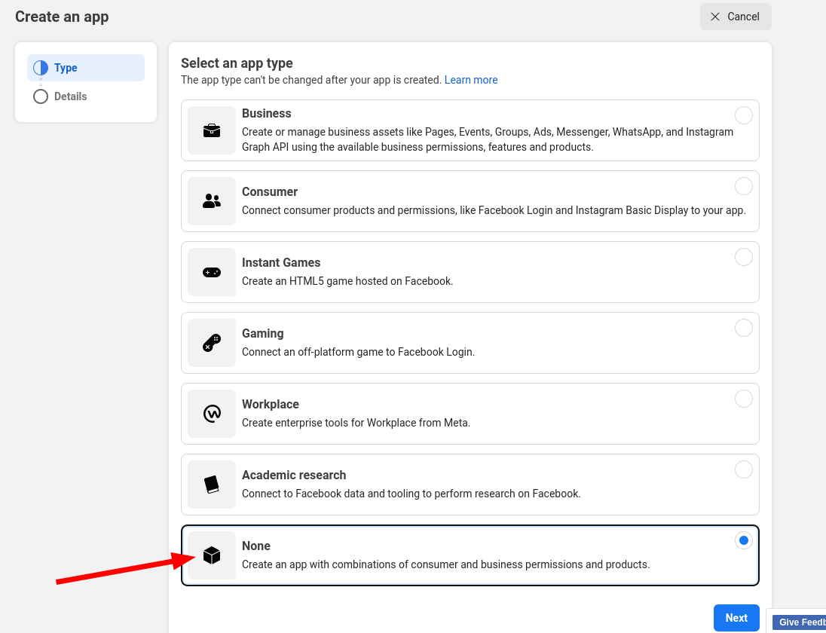Select the Gaming radio button
The width and height of the screenshot is (826, 633).
pos(743,328)
